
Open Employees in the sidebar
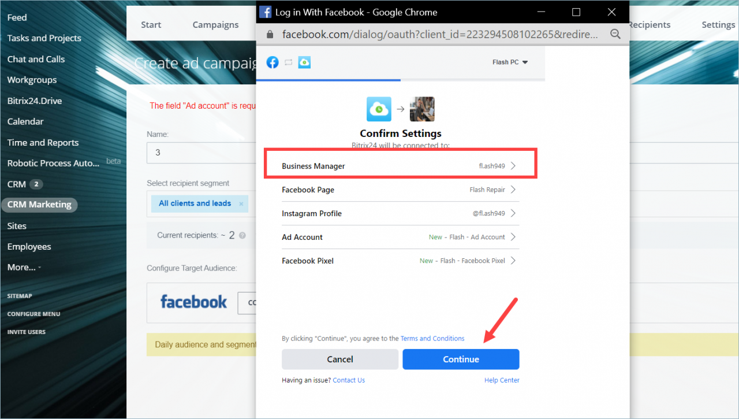29,246
